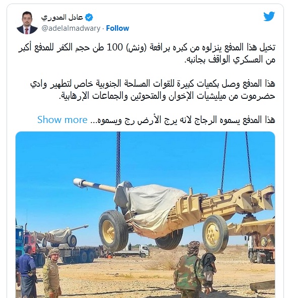Click the suspended howitzer's front wheel

click(113, 230)
